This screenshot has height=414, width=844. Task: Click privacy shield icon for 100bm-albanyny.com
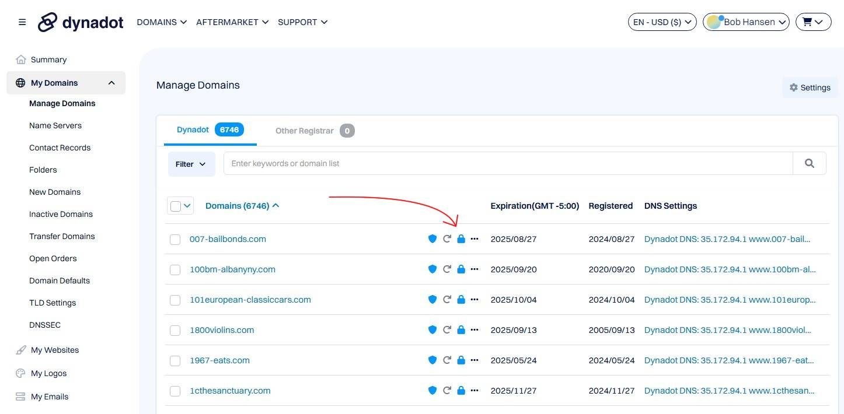433,269
